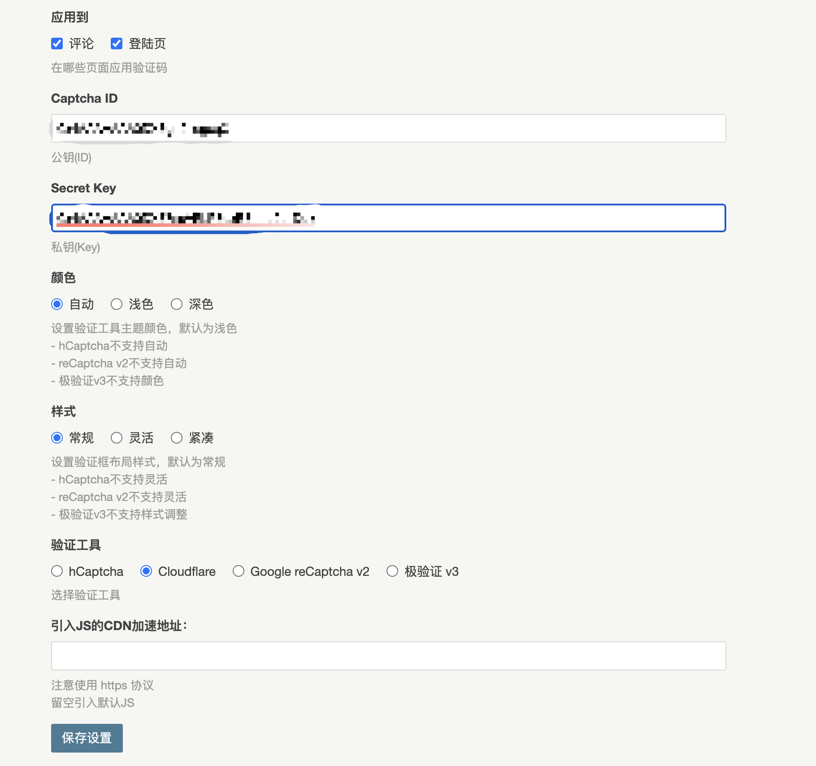Select 极验证 v3 verification tool

[x=392, y=571]
